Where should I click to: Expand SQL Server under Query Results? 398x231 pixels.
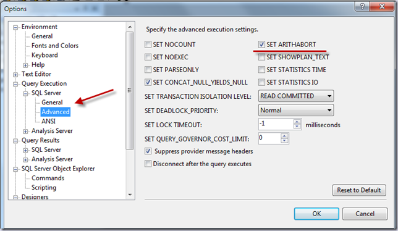coord(25,150)
